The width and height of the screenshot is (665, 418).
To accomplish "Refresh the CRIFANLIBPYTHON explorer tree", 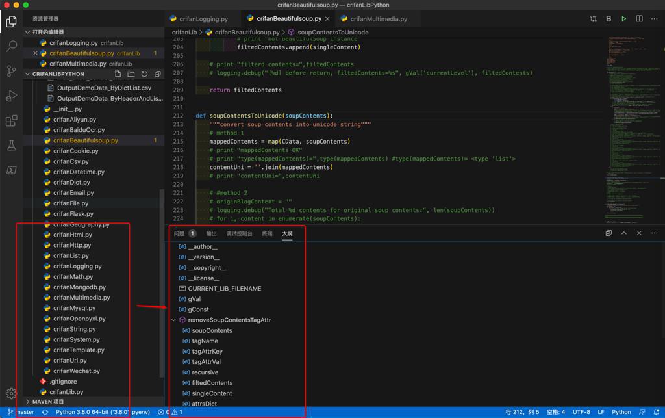I will [x=144, y=74].
